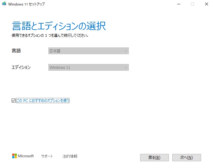Click the 使用できるオプションの 1 つを選んで instruction text
This screenshot has height=168, width=213.
pos(50,35)
